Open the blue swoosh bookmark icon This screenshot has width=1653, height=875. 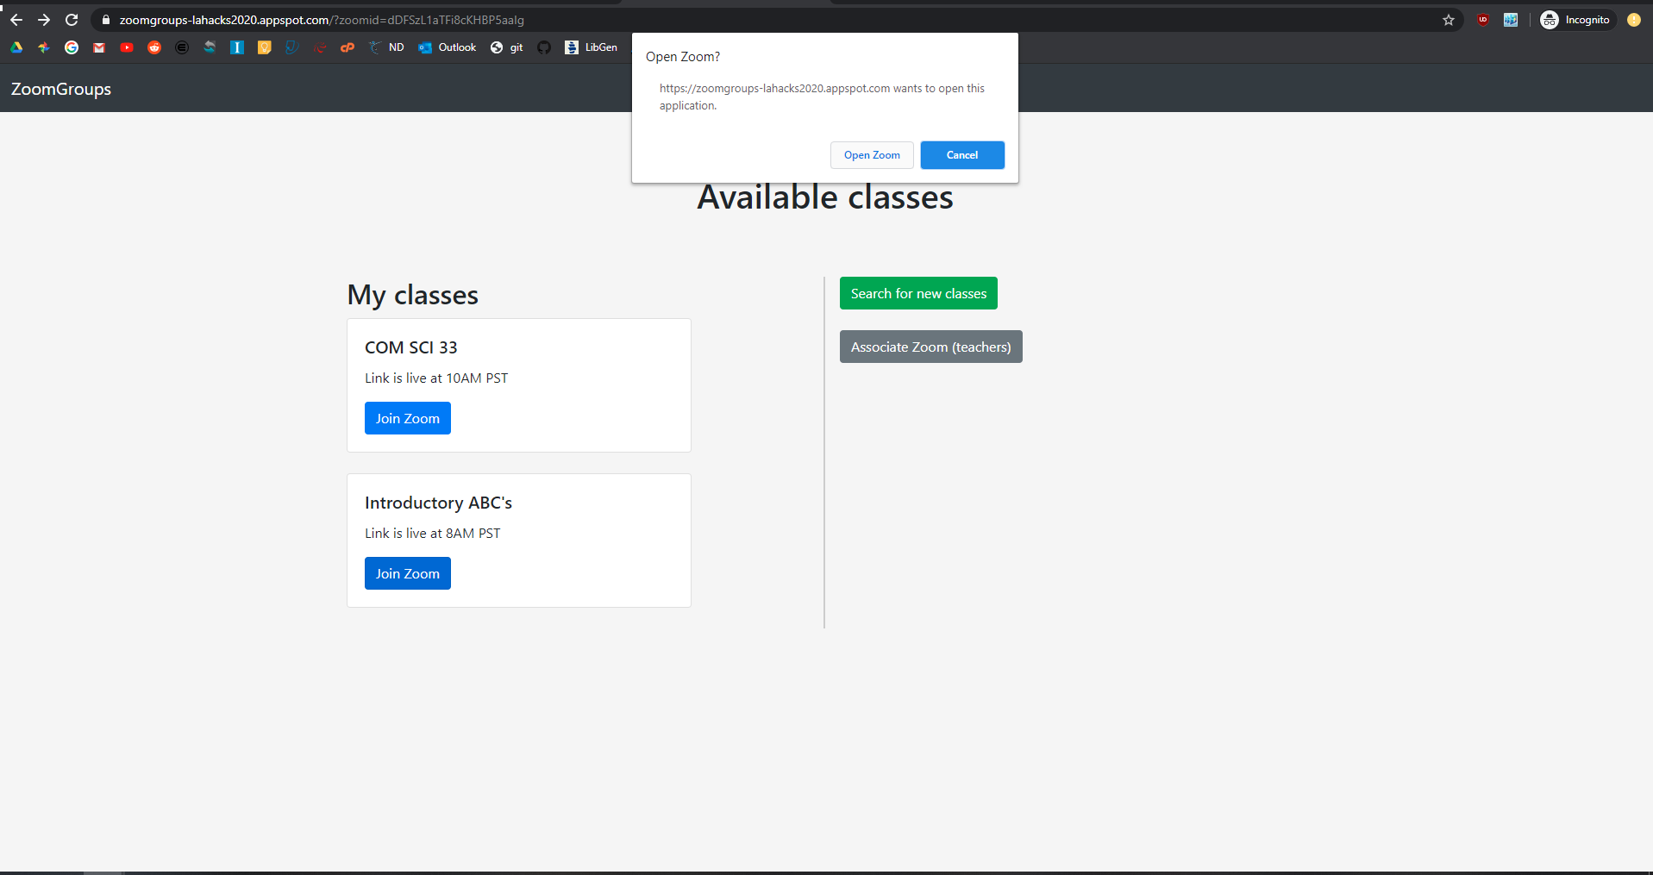(292, 47)
